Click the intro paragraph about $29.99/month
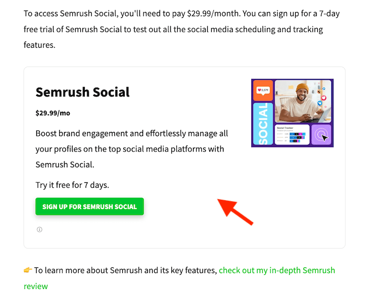The image size is (367, 303). click(181, 29)
